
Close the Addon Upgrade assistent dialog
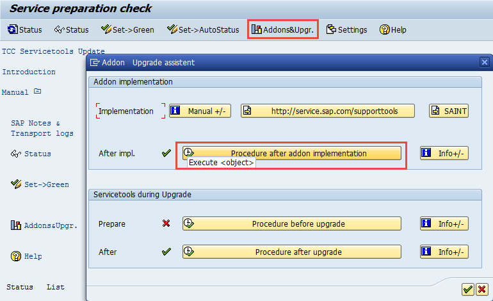(x=485, y=62)
